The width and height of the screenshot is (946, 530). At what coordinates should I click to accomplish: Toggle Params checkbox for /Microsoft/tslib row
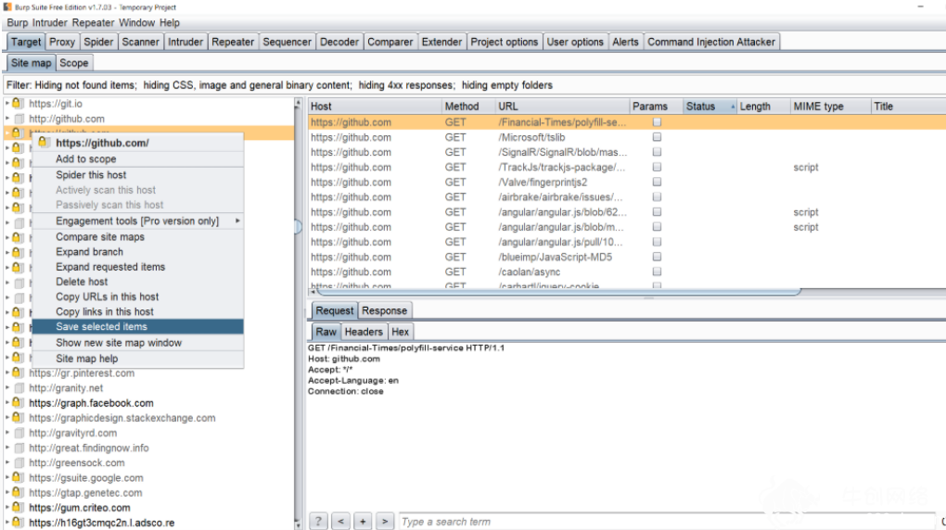pos(657,137)
